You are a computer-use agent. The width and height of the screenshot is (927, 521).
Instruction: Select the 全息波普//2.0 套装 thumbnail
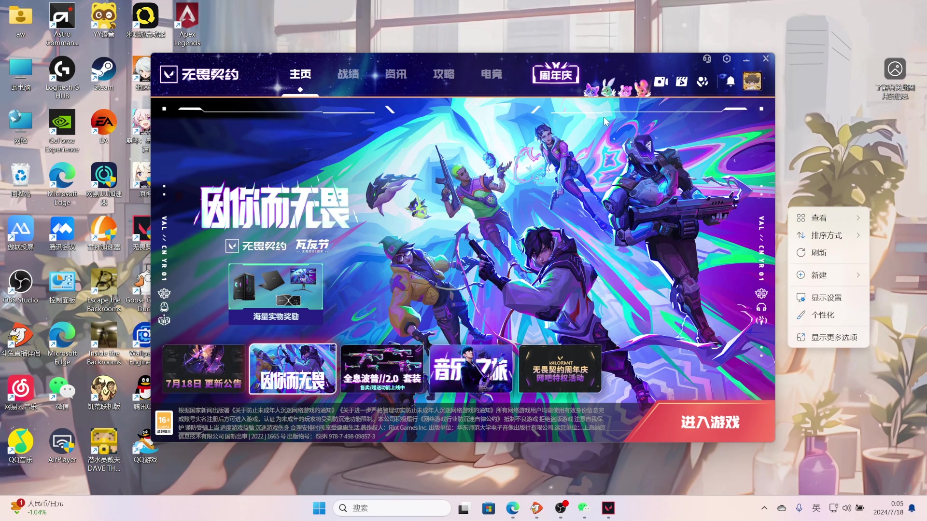[x=382, y=369]
